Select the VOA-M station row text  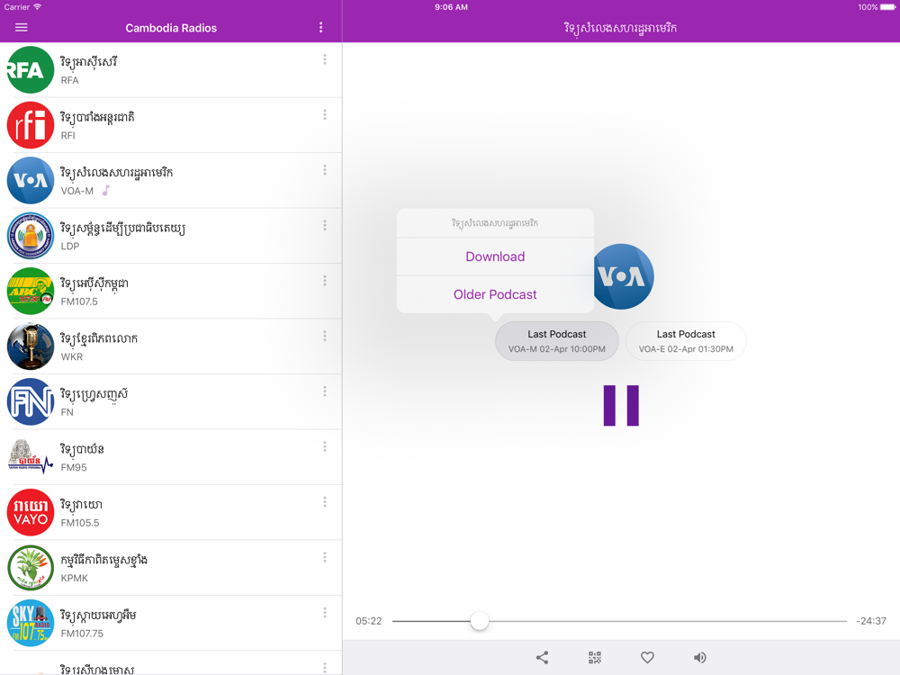pyautogui.click(x=116, y=180)
